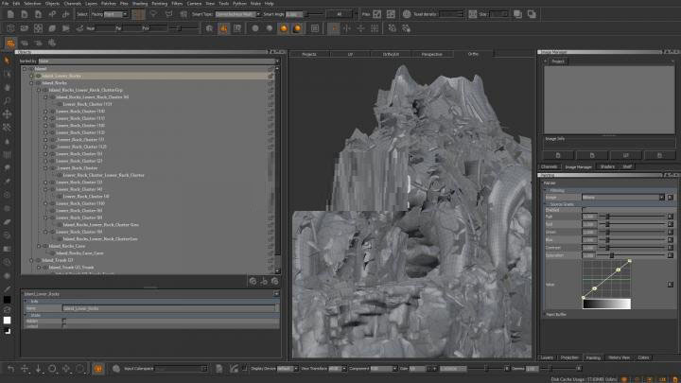
Task: Click the Open project toolbar icon
Action: point(25,14)
